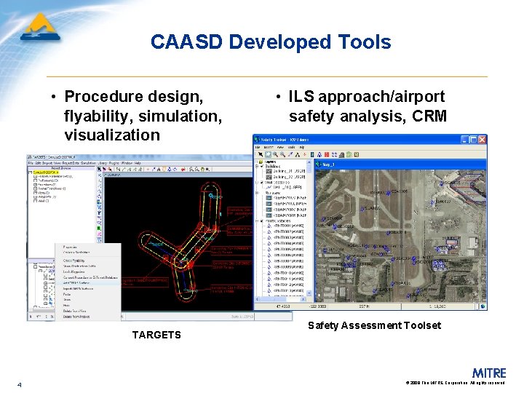Click the first magnifier icon in TARGETS toolbar

191,170
